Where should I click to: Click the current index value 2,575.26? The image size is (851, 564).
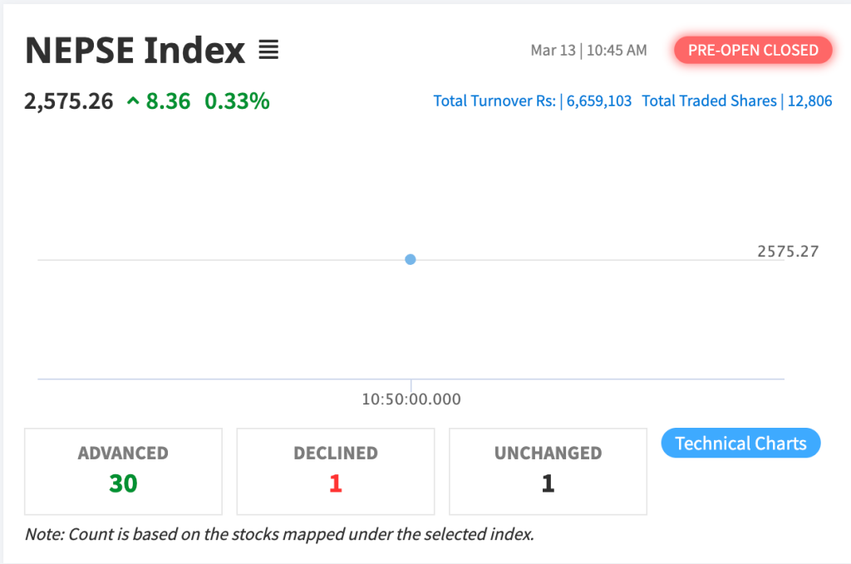pyautogui.click(x=69, y=101)
